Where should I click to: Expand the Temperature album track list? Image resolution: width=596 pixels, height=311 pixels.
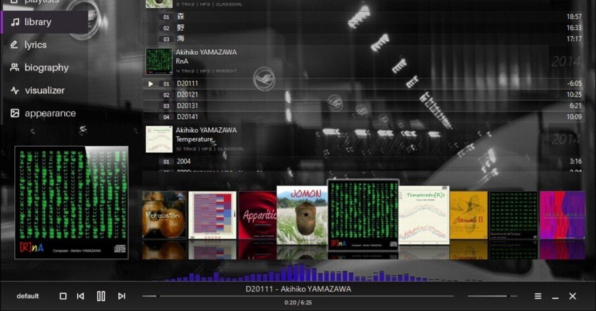(x=194, y=139)
